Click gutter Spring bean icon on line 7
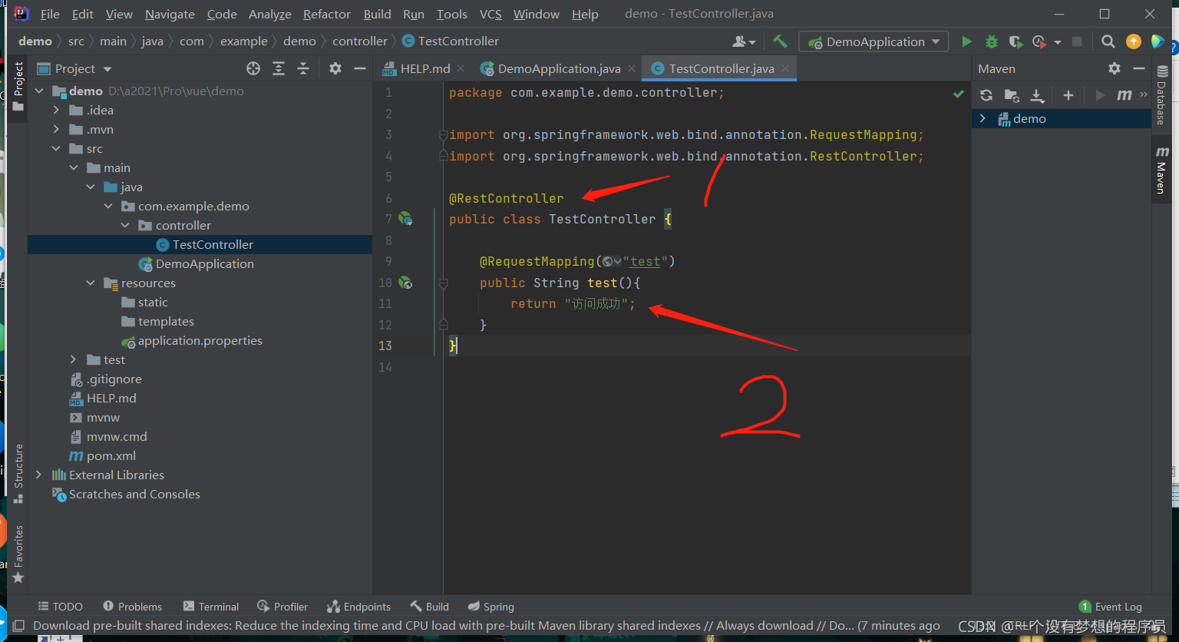 (x=405, y=219)
